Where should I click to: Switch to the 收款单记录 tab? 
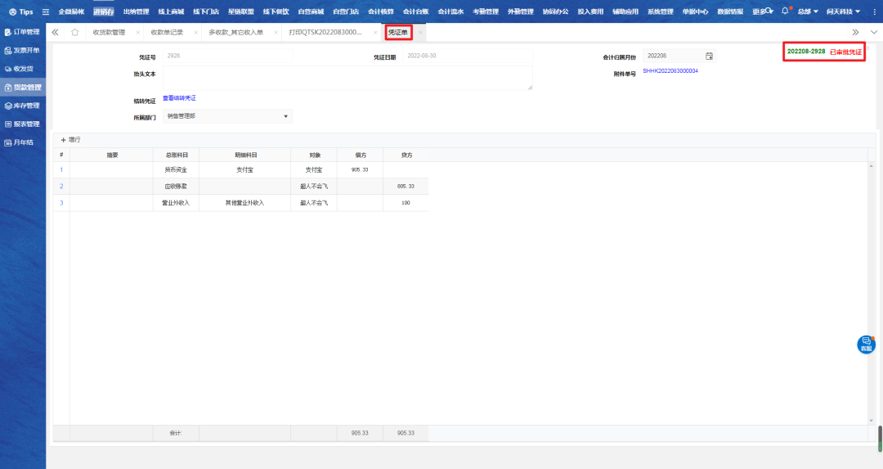click(167, 32)
